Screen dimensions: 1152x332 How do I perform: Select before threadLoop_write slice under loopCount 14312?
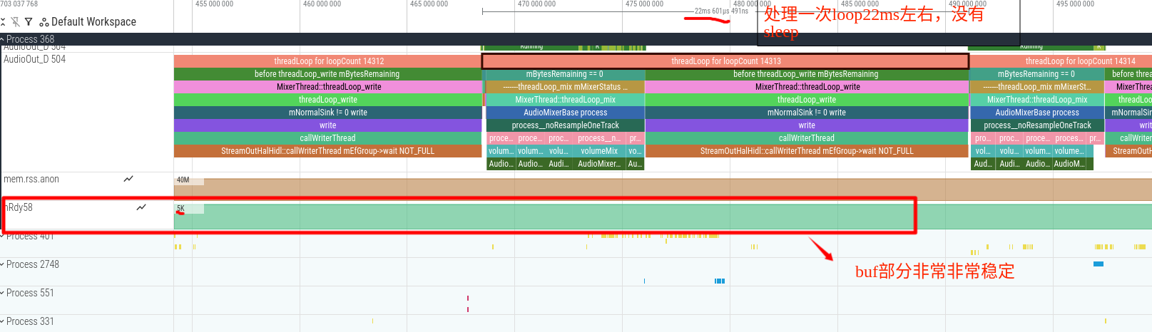click(x=328, y=74)
